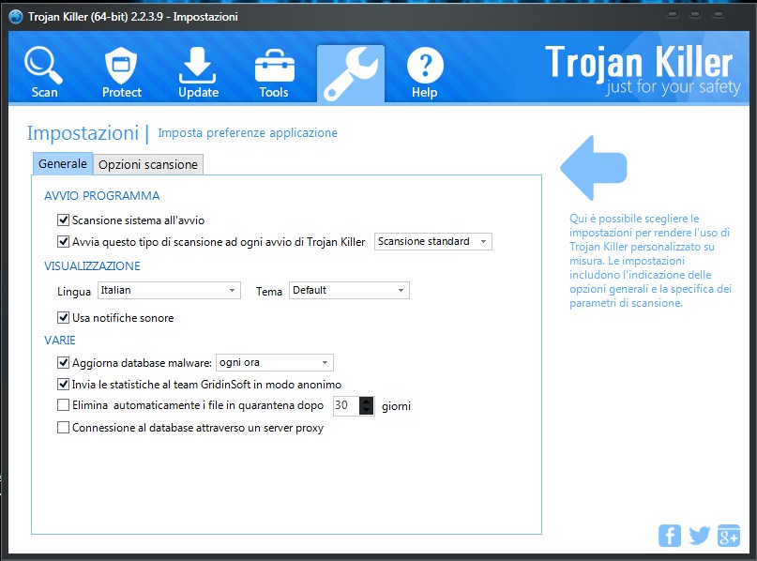Open the Twitter bird icon

pyautogui.click(x=699, y=536)
